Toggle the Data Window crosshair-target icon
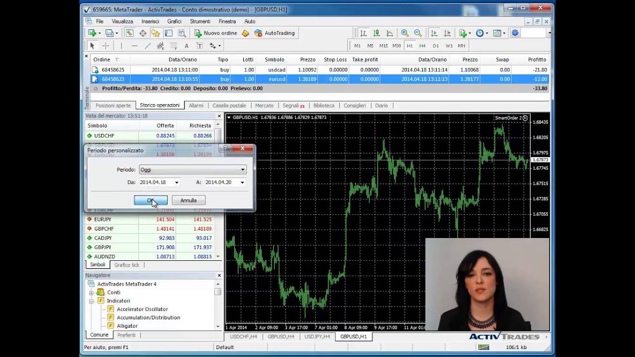 tap(143, 33)
